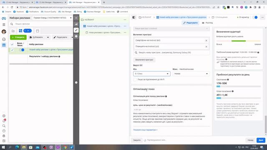The image size is (267, 150).
Task: Remove the Android tablets device entry
Action: tap(206, 46)
